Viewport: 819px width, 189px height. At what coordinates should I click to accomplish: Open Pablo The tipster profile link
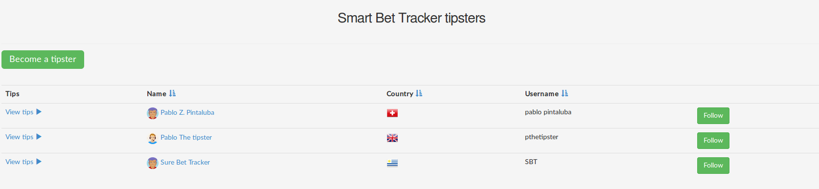click(186, 137)
